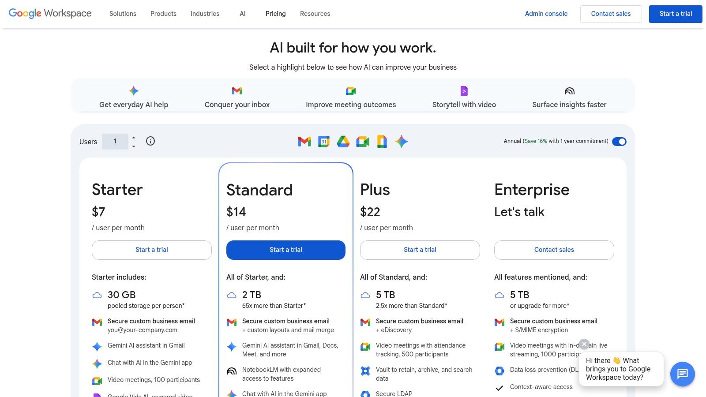Click inside the Users number field

115,141
